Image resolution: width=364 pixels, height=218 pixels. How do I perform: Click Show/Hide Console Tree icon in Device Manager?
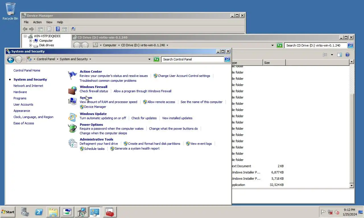(40, 29)
